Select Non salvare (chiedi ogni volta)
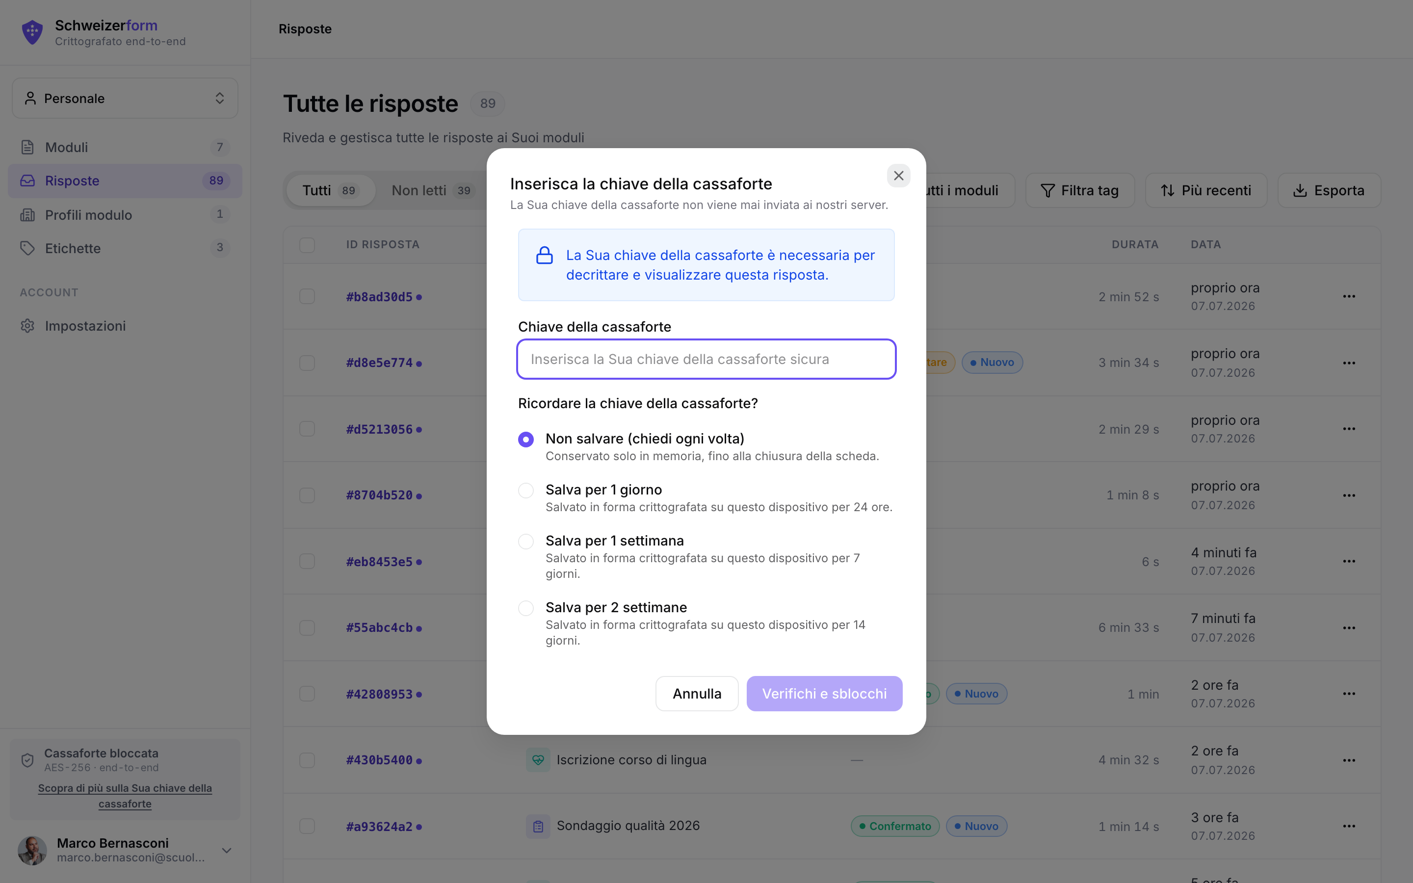This screenshot has height=883, width=1413. click(526, 439)
